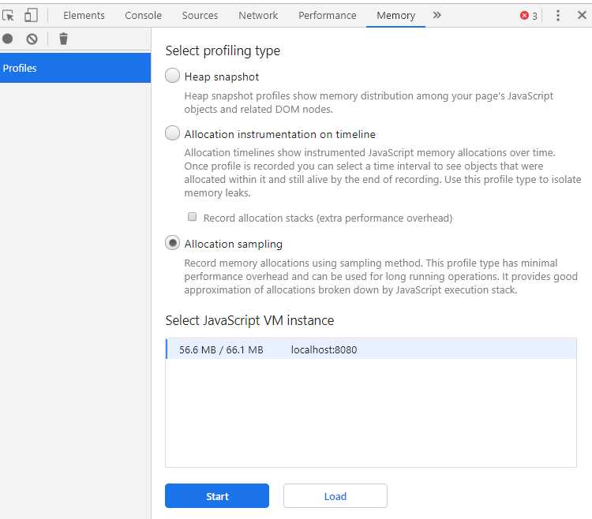Screen dimensions: 592x519
Task: Select the Heap snapshot radio button
Action: point(172,76)
